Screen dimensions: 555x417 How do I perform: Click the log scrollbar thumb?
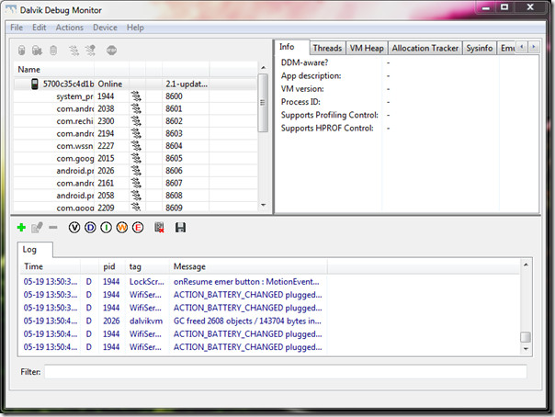coord(526,337)
